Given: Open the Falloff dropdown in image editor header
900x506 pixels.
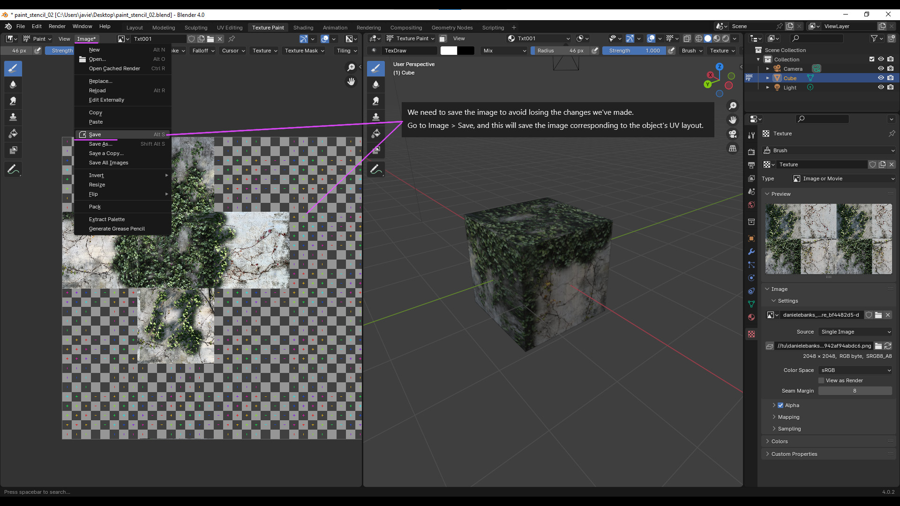Looking at the screenshot, I should coord(203,51).
